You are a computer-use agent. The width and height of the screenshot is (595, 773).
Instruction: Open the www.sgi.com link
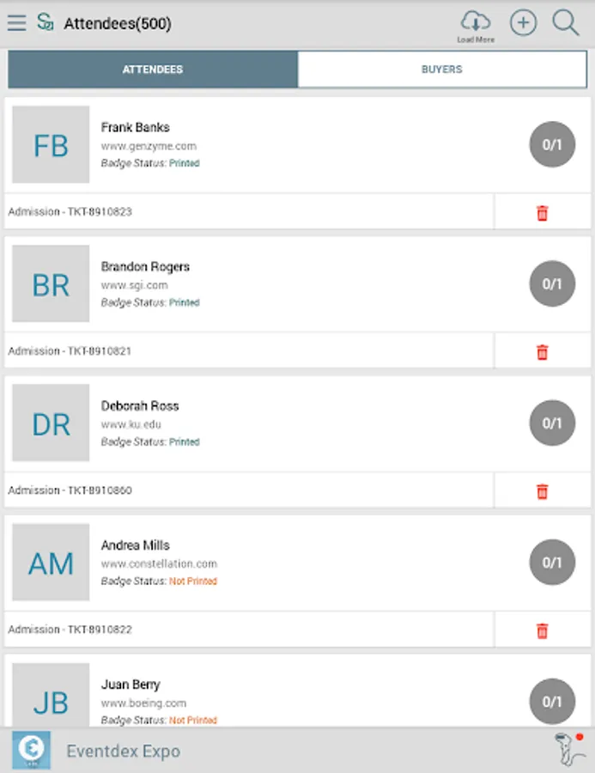tap(134, 285)
